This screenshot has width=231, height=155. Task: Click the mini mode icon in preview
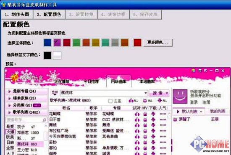click(x=200, y=71)
